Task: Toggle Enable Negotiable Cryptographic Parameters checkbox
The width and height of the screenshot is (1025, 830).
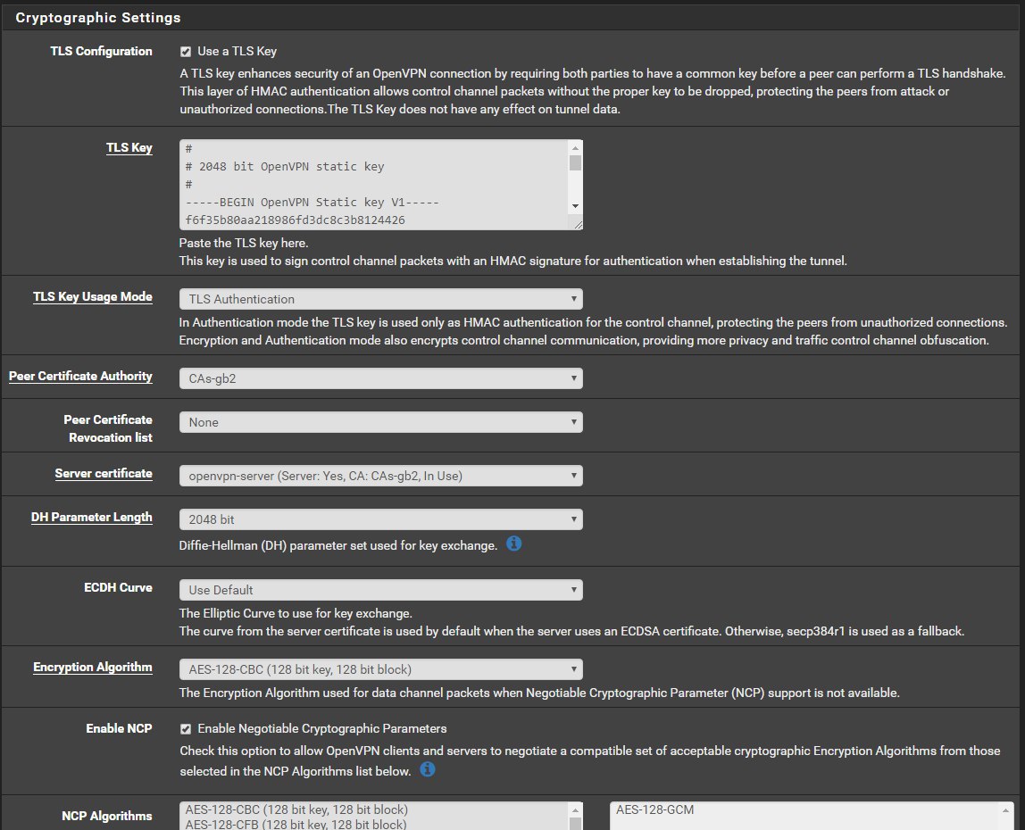Action: [x=186, y=728]
